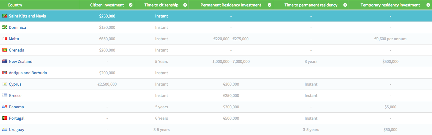Open help icon next to Citizen Investment
Image resolution: width=432 pixels, height=135 pixels.
[x=131, y=5]
